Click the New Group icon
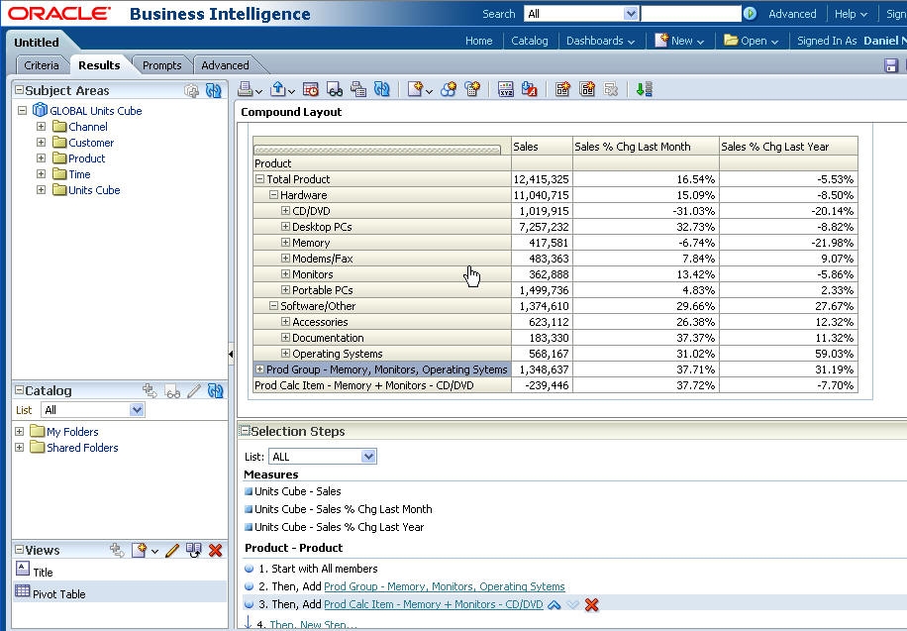 point(449,89)
